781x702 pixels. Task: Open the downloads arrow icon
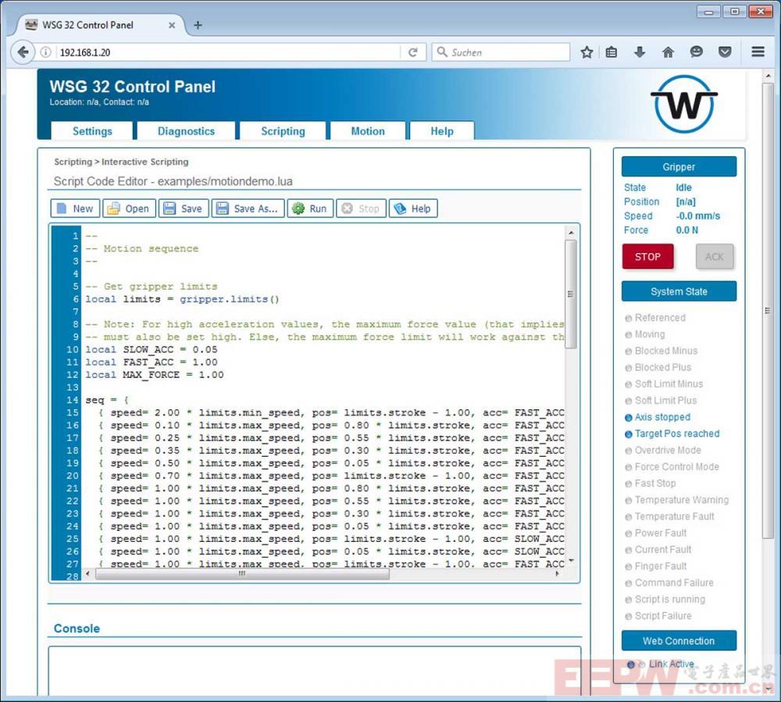coord(640,52)
